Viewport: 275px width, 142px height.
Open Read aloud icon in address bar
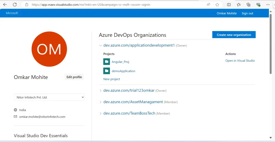point(208,5)
